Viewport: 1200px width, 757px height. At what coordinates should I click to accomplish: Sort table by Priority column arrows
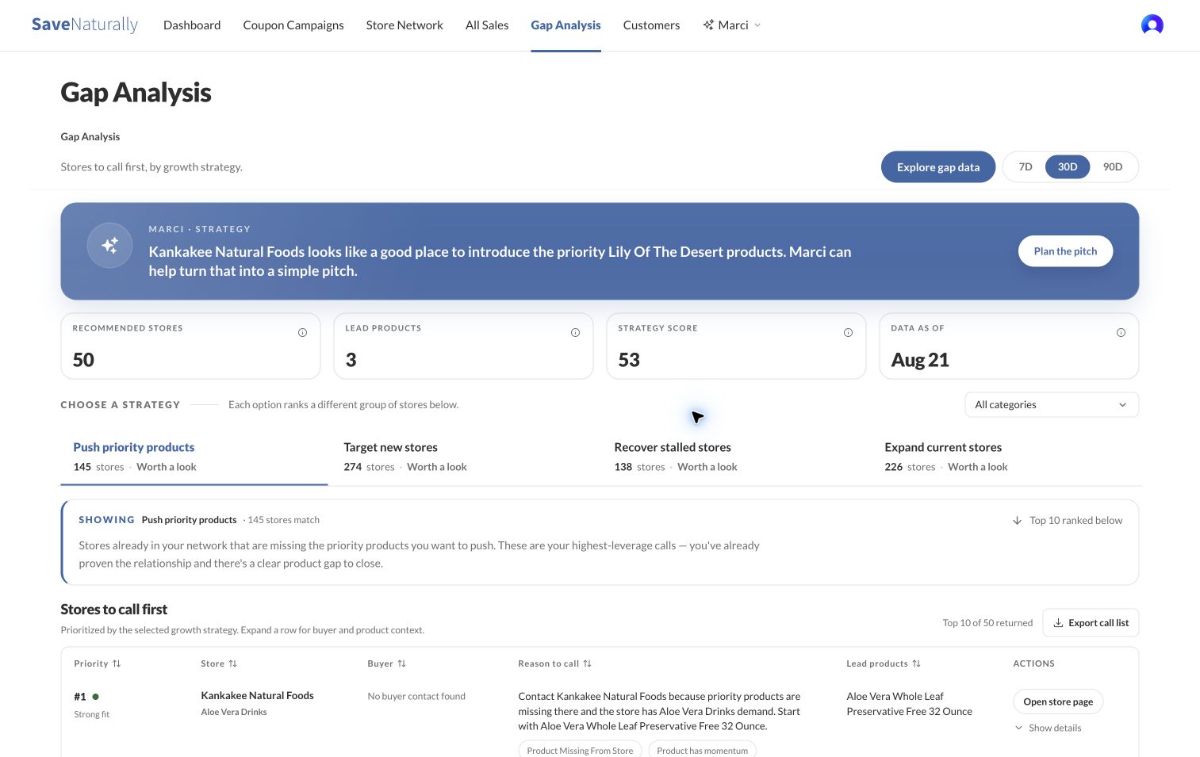(117, 663)
